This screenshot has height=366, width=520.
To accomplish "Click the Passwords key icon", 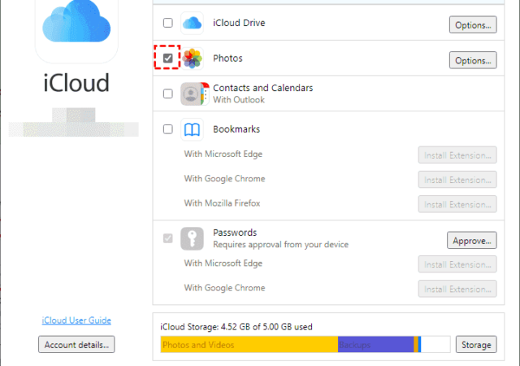I will point(192,238).
